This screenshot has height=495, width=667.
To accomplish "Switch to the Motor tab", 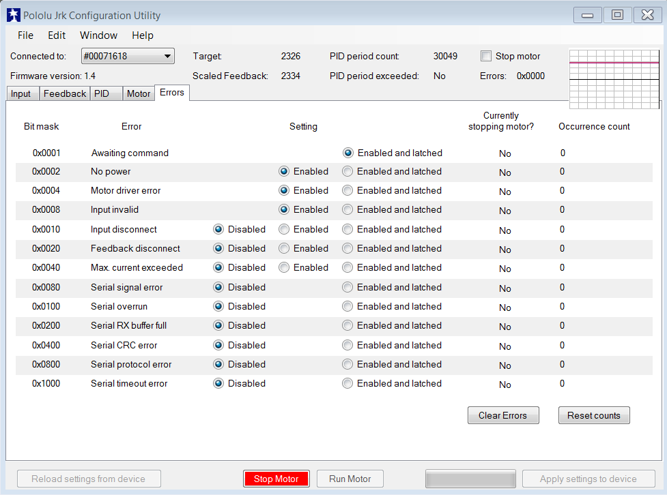I will click(139, 94).
